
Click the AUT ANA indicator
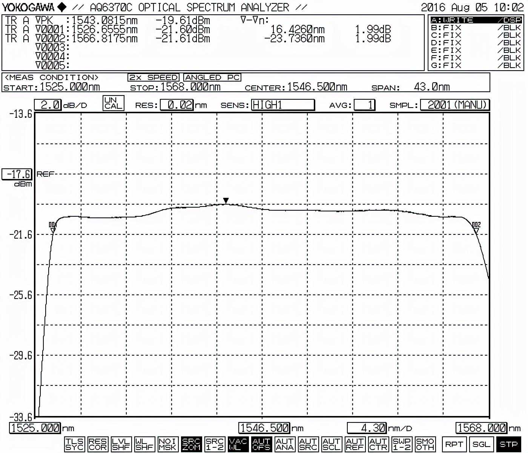pyautogui.click(x=285, y=444)
